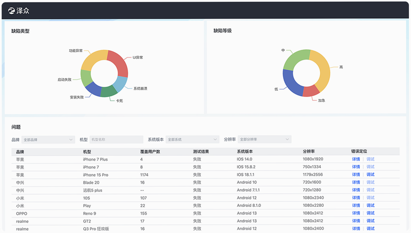Open 详情 for iPhone 7 Plus row
This screenshot has width=411, height=233.
356,159
